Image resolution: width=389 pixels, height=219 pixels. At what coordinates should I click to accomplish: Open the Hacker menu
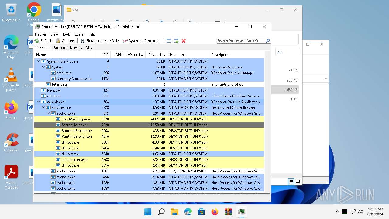click(x=41, y=34)
